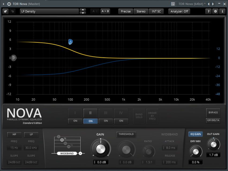Click the RELEASE 200 ms field
The height and width of the screenshot is (171, 228).
tap(170, 162)
